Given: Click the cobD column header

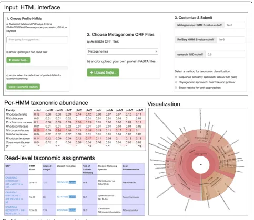Looking at the screenshot, I should (x=129, y=110).
